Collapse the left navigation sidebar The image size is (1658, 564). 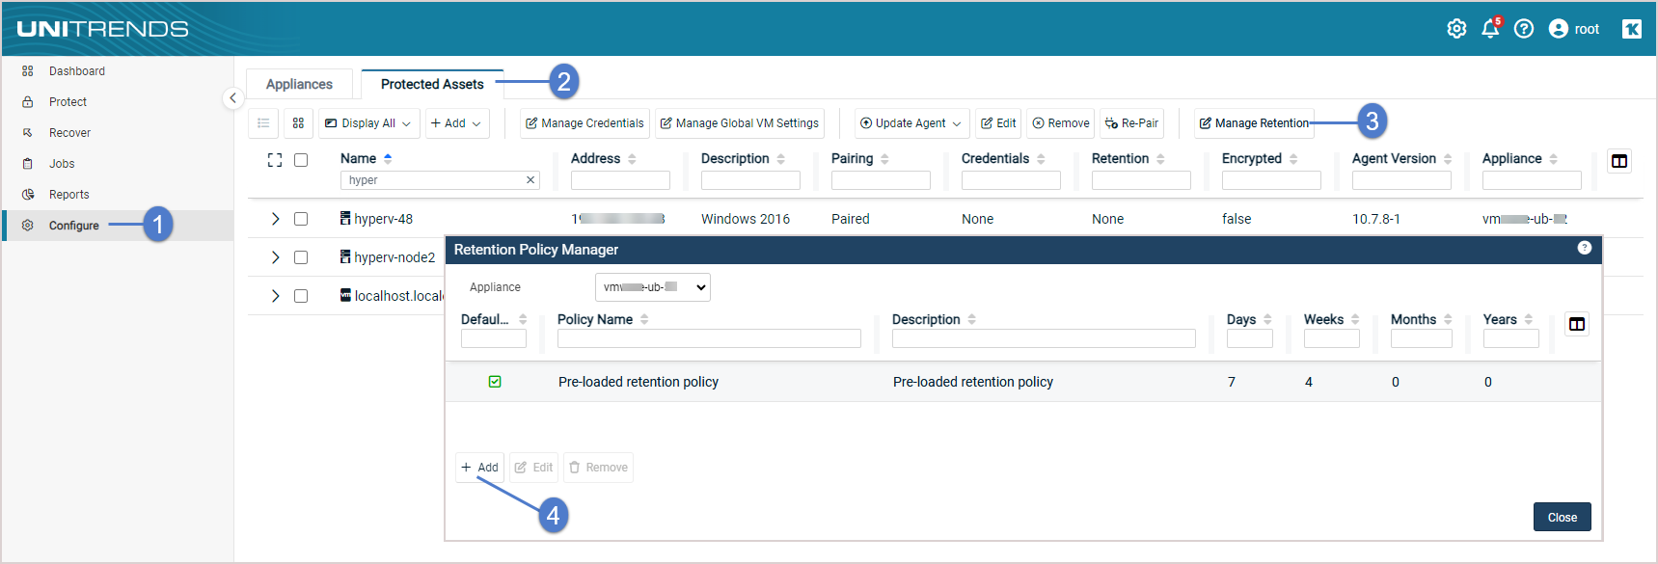click(x=232, y=98)
